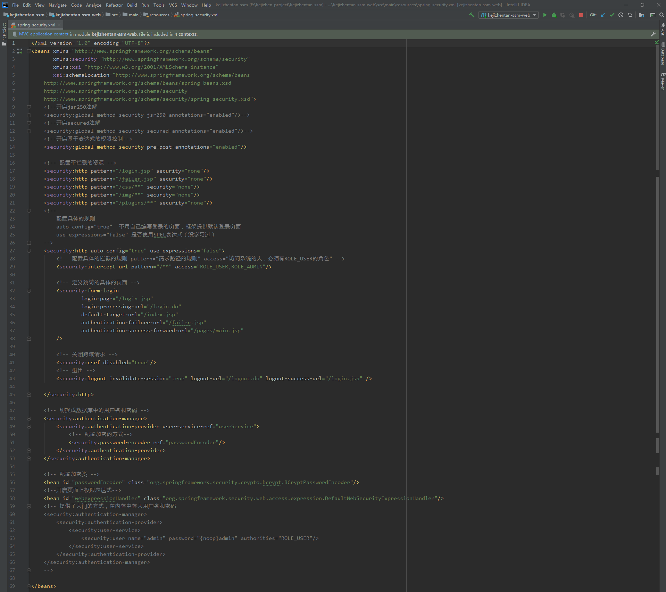Viewport: 666px width, 592px height.
Task: Update project via Git blue arrow
Action: click(x=603, y=15)
